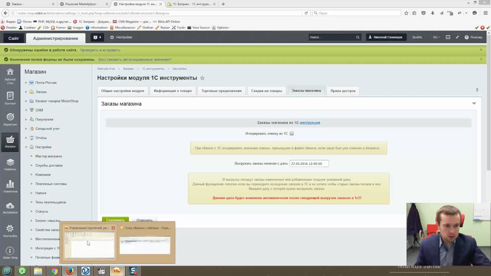Screen dimensions: 491x276
Task: Expand Отчёты tree node
Action: (26, 138)
